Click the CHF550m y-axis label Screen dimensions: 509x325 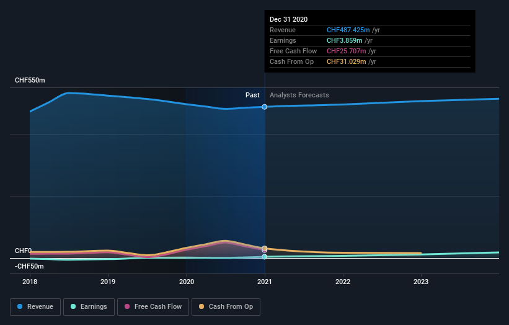point(30,80)
